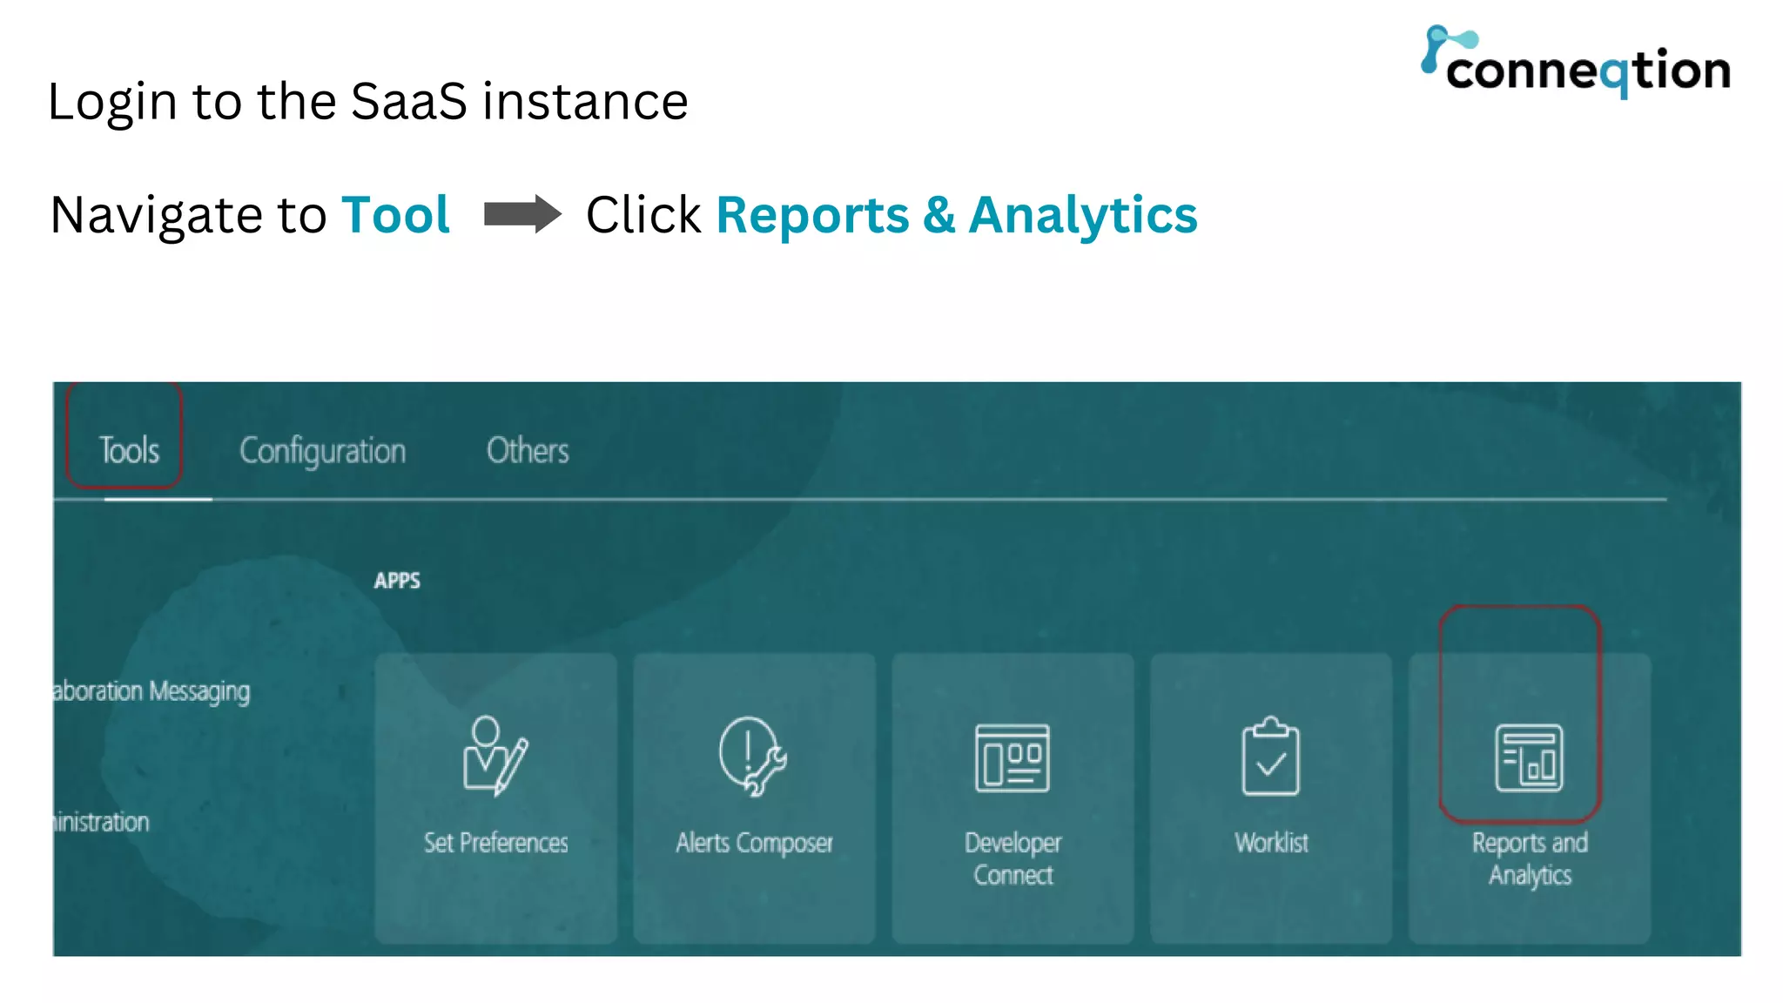Click the APPS section heading

pos(397,581)
